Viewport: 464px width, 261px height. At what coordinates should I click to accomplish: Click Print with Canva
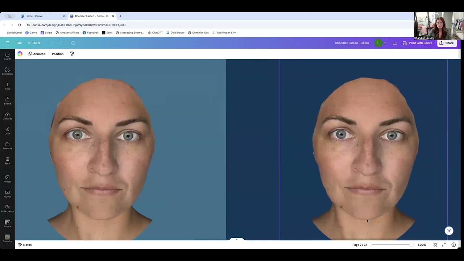coord(418,43)
